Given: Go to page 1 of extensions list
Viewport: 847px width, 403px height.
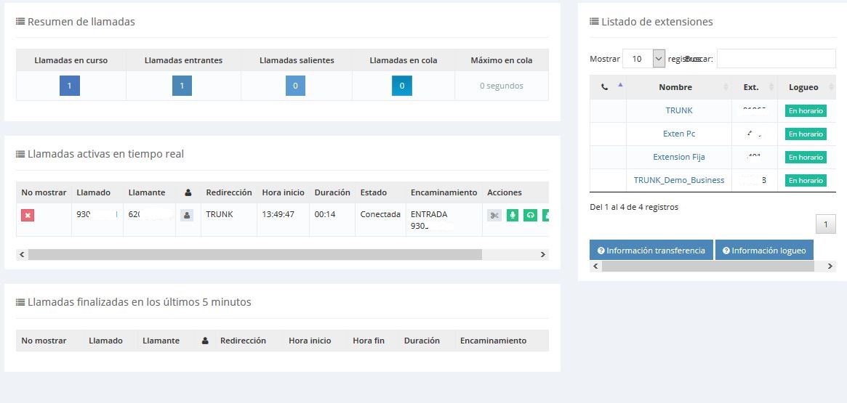Looking at the screenshot, I should pos(825,224).
